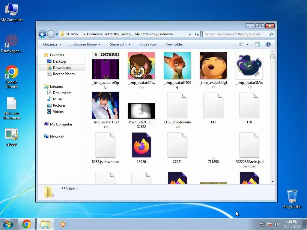
Task: Open Videos library
Action: (58, 111)
